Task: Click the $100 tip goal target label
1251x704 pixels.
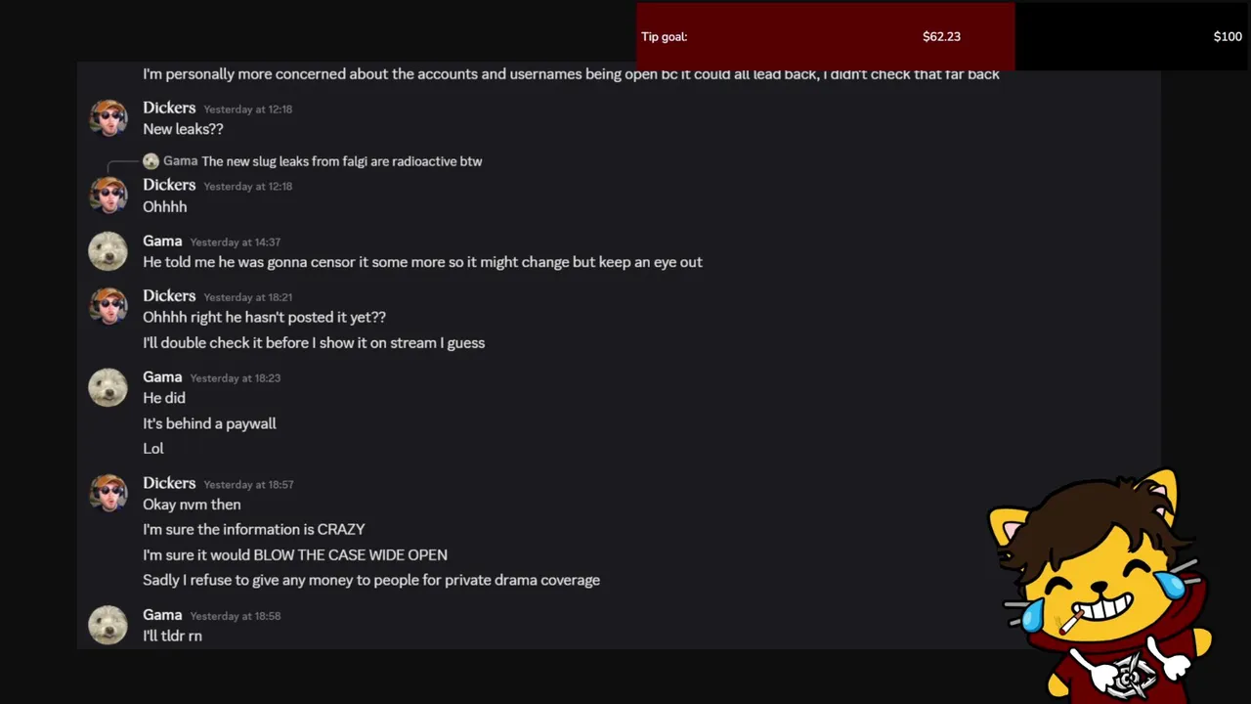Action: pos(1227,37)
